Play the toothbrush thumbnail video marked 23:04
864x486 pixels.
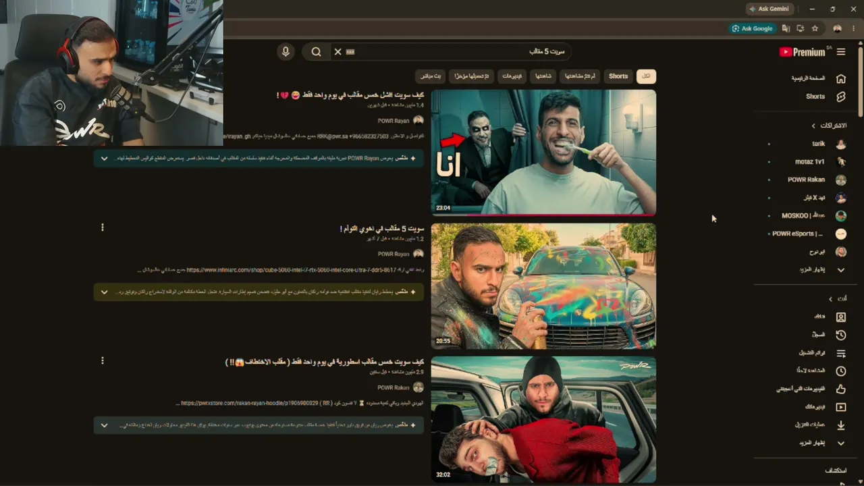coord(543,153)
